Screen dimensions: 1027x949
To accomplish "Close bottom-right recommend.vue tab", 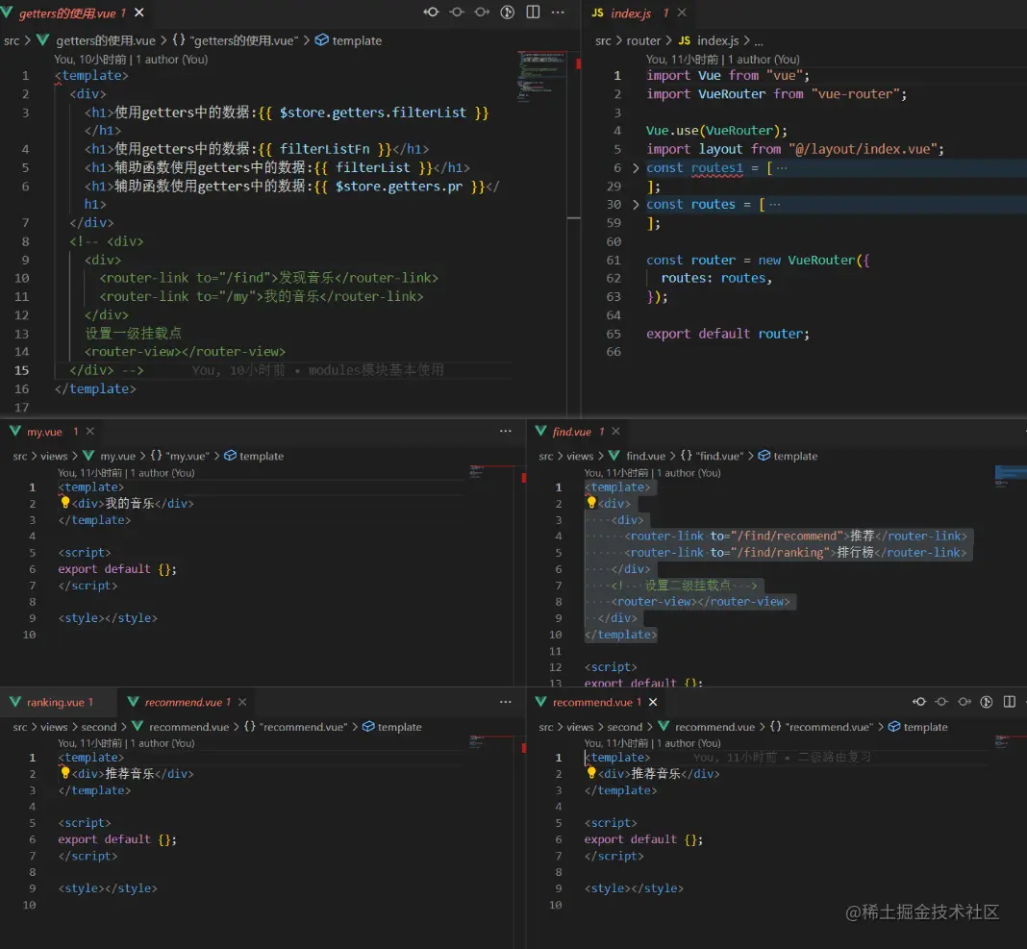I will pos(653,702).
